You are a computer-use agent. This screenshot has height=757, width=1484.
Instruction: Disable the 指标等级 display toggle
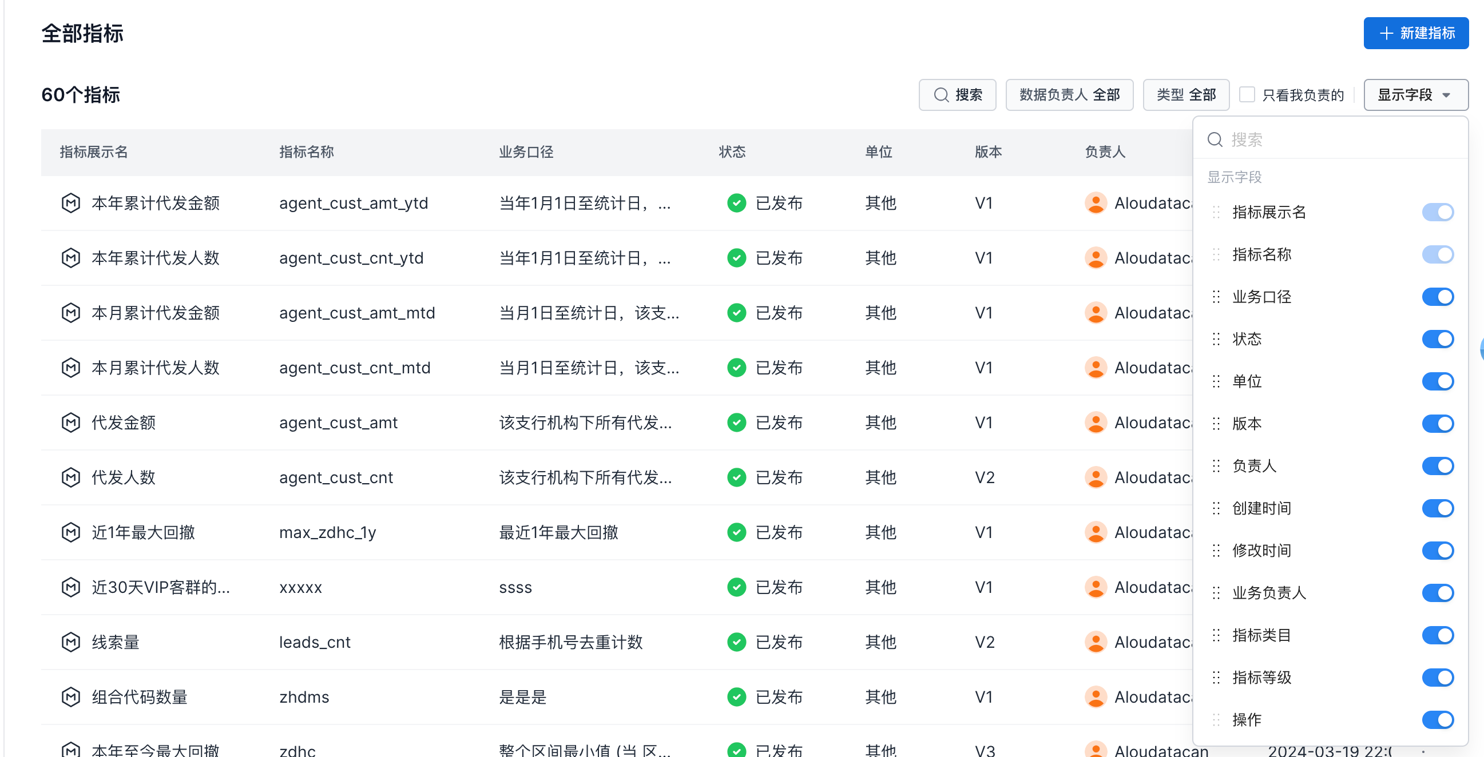1437,678
